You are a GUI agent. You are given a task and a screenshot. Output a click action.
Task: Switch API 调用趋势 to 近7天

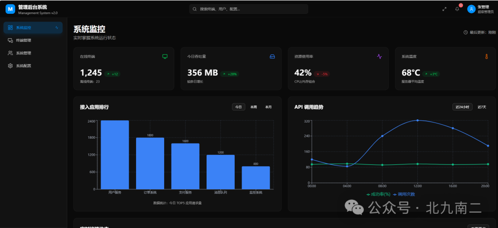pos(482,107)
